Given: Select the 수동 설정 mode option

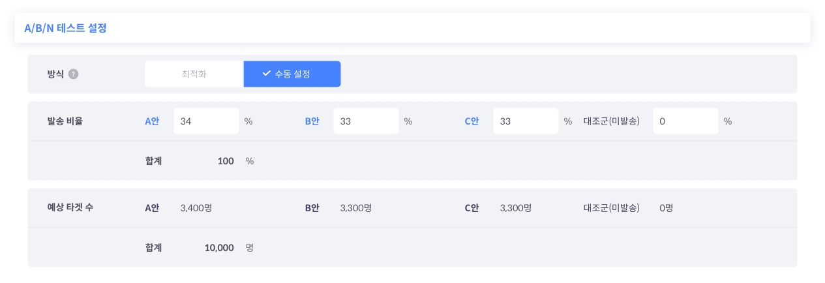Looking at the screenshot, I should (x=292, y=74).
